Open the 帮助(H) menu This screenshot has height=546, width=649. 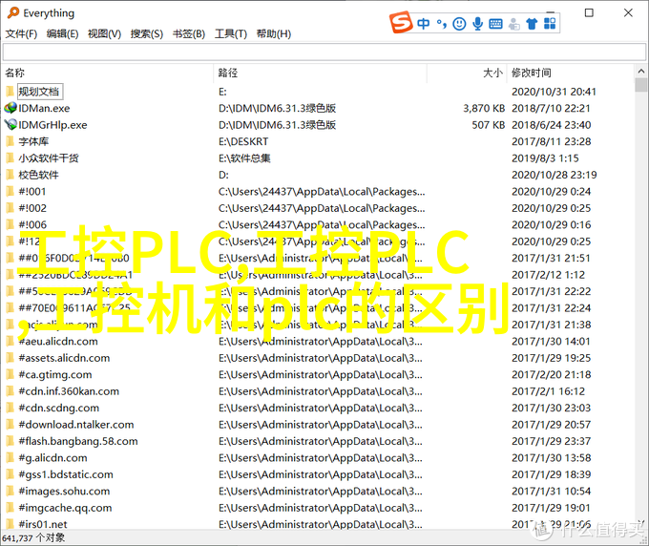[274, 33]
